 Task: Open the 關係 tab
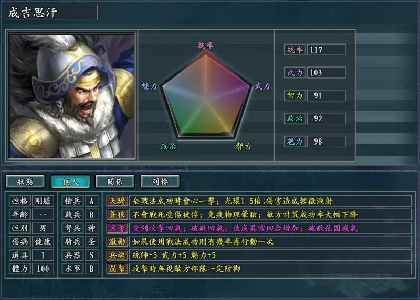(115, 182)
